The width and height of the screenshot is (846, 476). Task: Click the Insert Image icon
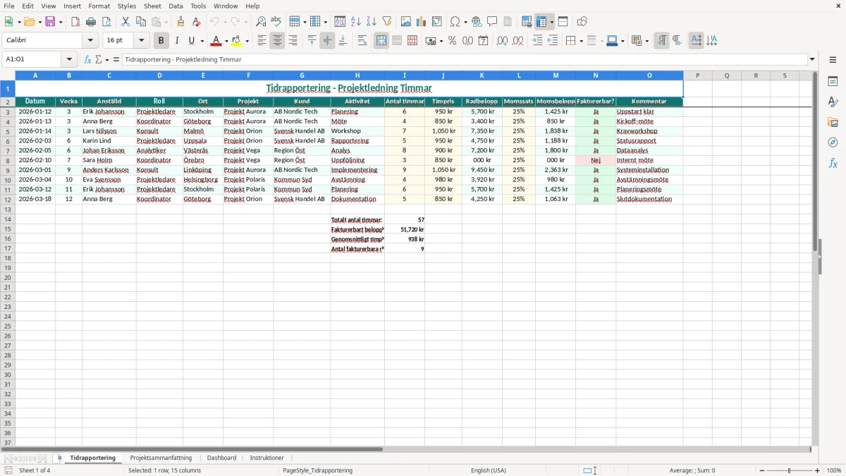coord(405,22)
